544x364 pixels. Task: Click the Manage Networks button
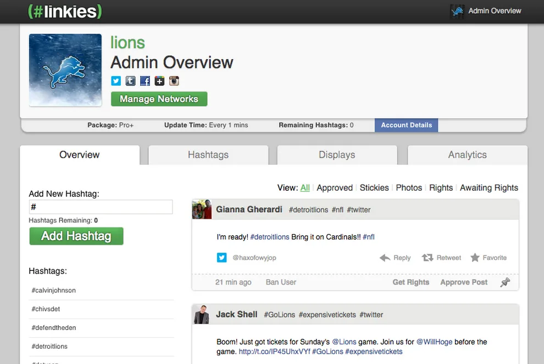point(159,99)
